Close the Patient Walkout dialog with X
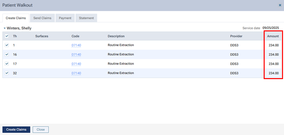284x135 pixels. [280, 5]
